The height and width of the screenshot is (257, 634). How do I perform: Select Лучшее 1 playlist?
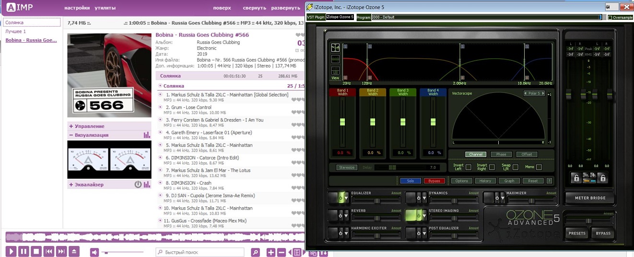(x=16, y=32)
